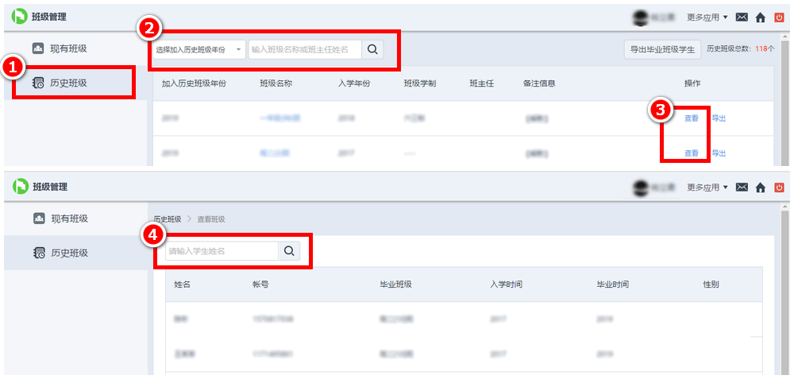Screen dimensions: 794x379
Task: Click the green 班级管理 logo above the class list
Action: [20, 17]
